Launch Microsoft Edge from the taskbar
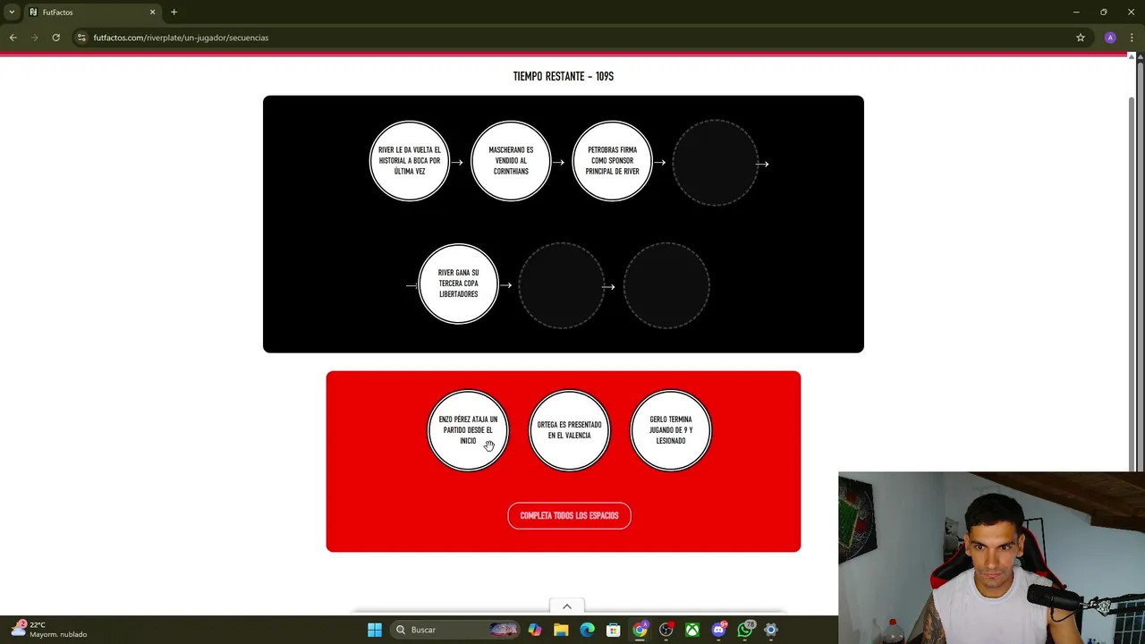 coord(587,630)
